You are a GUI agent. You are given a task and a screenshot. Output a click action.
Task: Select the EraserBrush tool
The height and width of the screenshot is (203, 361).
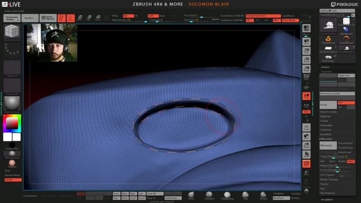[x=346, y=40]
